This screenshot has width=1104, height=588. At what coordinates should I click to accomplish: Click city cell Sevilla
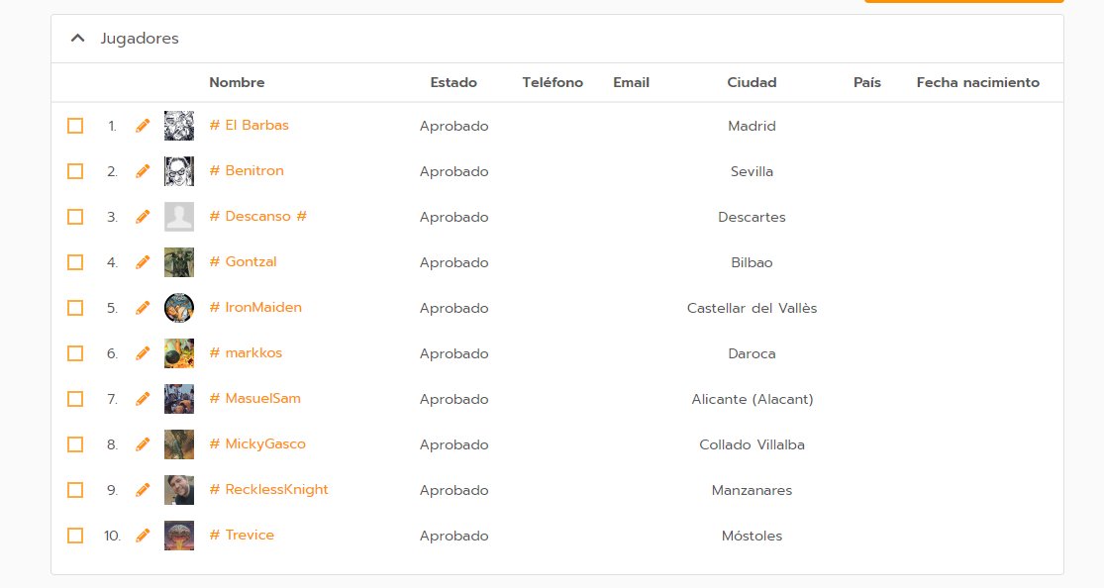tap(752, 171)
